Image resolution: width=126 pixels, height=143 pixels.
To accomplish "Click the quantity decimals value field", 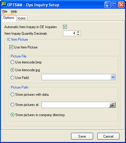I will click(x=70, y=33).
